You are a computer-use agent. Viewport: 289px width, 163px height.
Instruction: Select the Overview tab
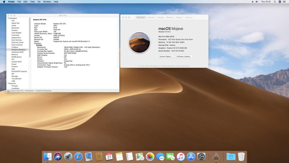(x=141, y=17)
